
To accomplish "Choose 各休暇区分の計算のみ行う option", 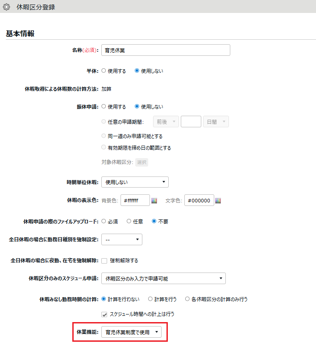I will (x=187, y=299).
